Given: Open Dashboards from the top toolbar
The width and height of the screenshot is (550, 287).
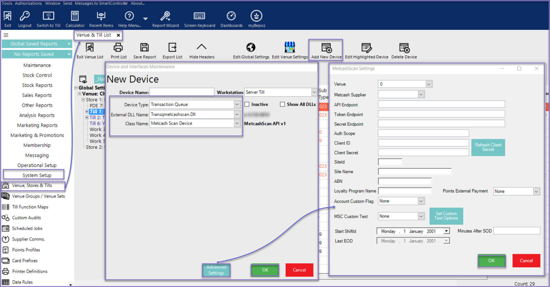Looking at the screenshot, I should pyautogui.click(x=231, y=16).
